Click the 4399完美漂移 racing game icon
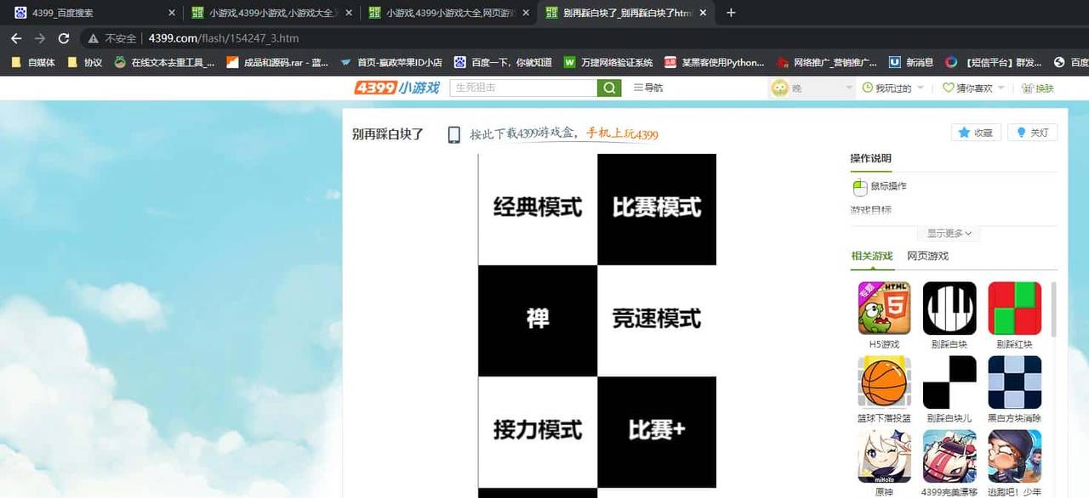This screenshot has width=1089, height=498. coord(949,455)
